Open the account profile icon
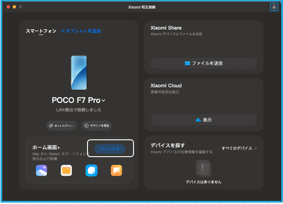 (273, 7)
